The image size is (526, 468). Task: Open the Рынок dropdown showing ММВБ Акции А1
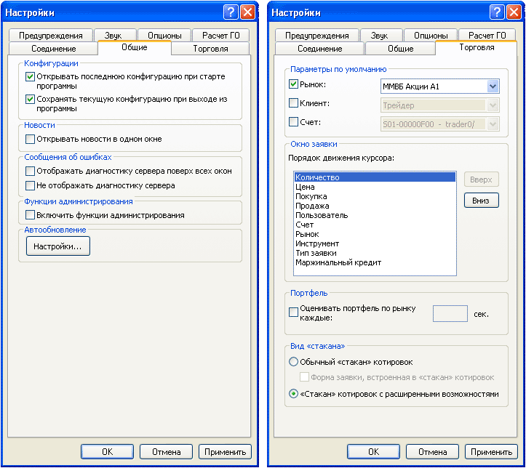tap(493, 86)
